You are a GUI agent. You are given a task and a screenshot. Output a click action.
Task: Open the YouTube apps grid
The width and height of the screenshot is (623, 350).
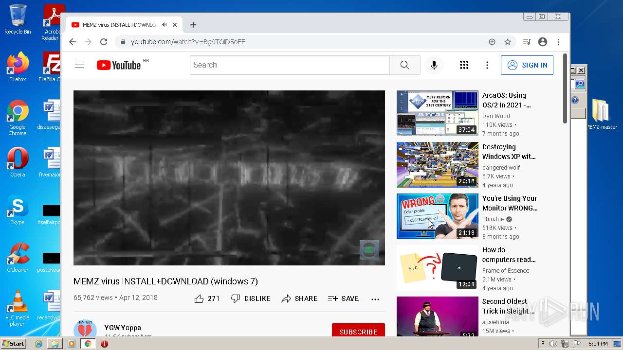464,65
